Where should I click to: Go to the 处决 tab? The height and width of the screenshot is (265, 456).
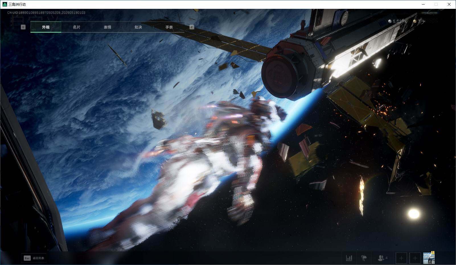click(138, 27)
